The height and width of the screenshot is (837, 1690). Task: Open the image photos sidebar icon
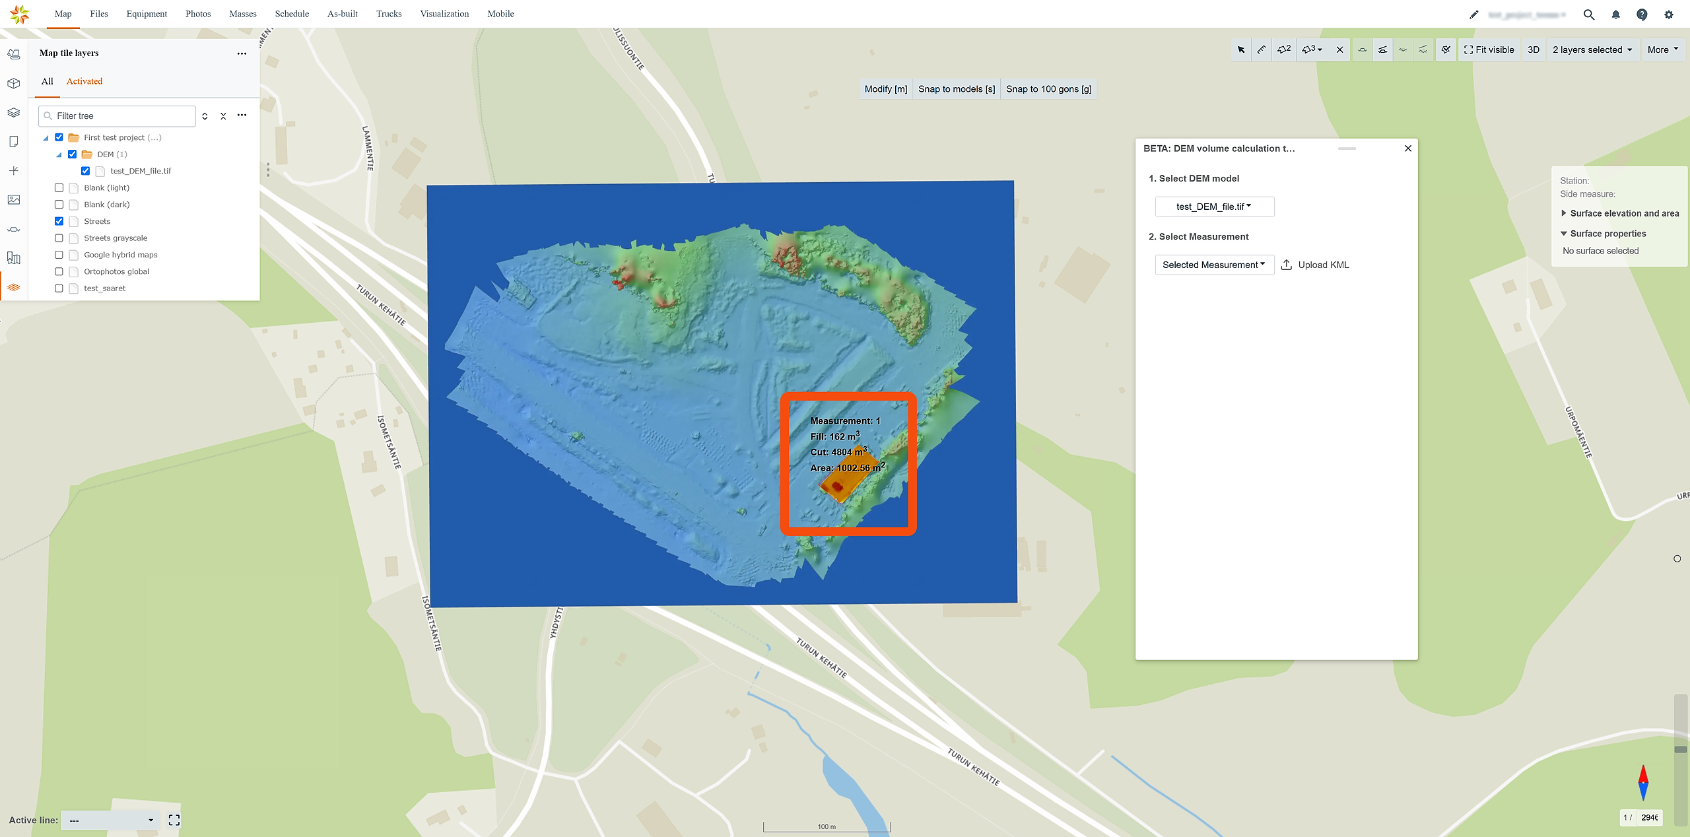pyautogui.click(x=14, y=199)
